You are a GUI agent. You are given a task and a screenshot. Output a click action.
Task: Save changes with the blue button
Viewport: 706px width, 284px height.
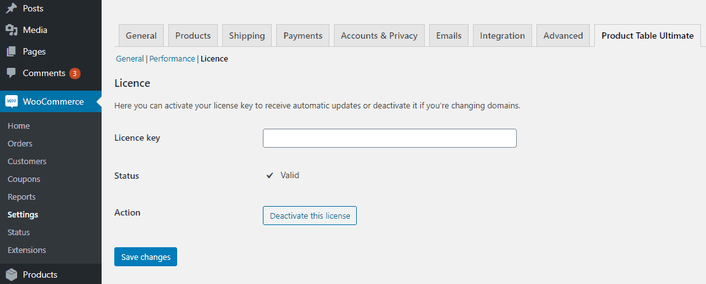click(x=145, y=257)
